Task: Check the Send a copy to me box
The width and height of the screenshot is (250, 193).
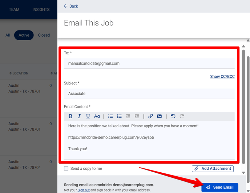Action: click(66, 169)
